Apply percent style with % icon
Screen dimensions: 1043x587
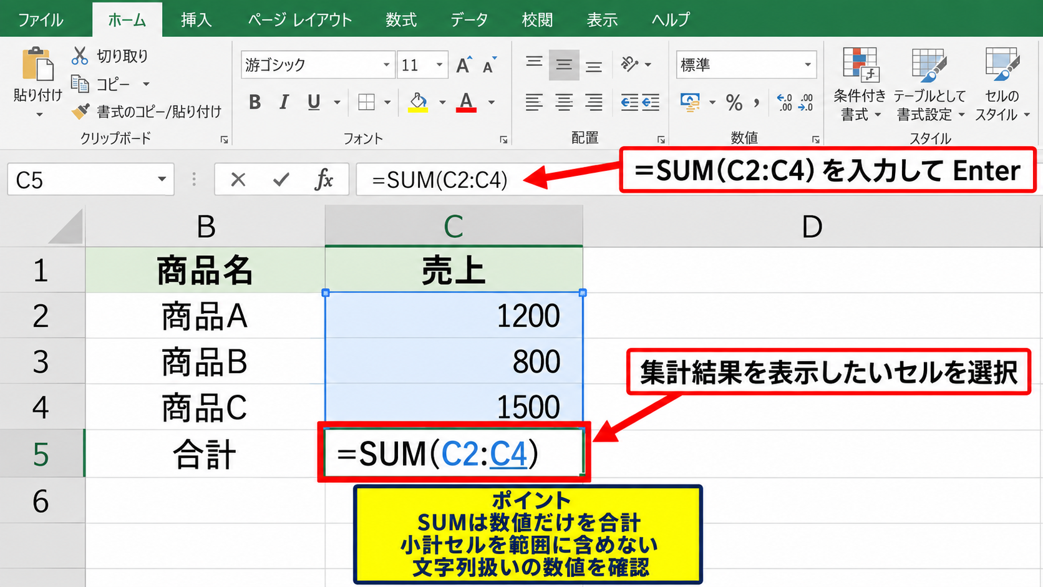point(734,102)
